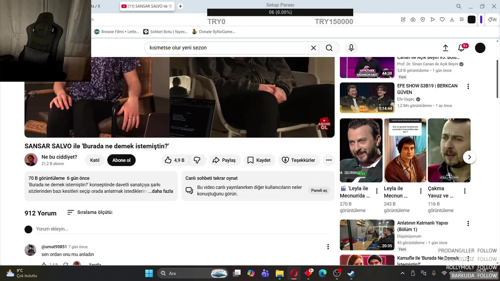Open options menu for @umut90851 comment
The width and height of the screenshot is (500, 281).
coord(328,247)
